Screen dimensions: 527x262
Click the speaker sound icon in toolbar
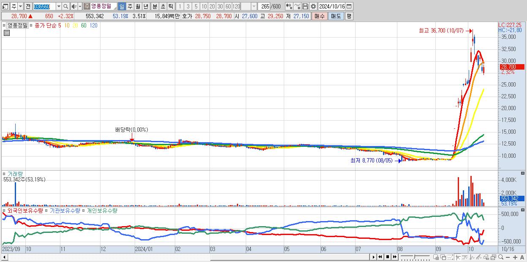(x=74, y=6)
